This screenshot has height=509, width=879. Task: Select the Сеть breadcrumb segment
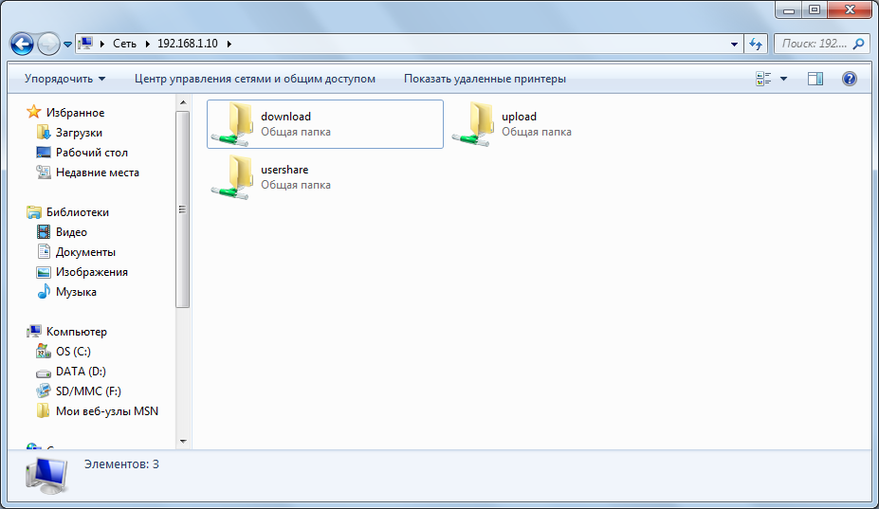(x=124, y=44)
